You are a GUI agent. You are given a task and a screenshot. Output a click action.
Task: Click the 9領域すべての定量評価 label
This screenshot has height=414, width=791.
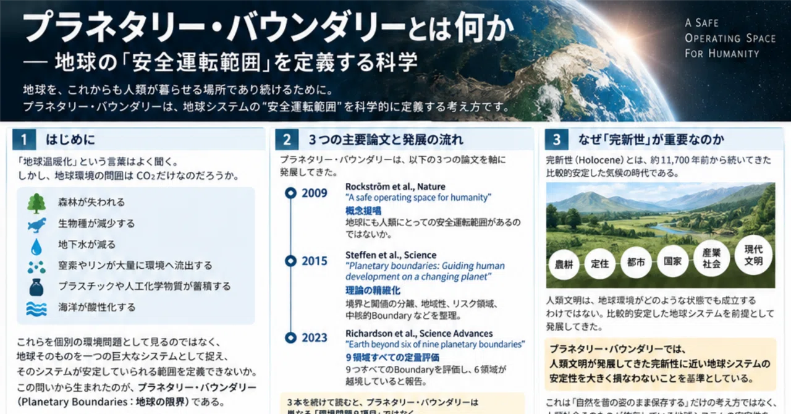pos(392,357)
